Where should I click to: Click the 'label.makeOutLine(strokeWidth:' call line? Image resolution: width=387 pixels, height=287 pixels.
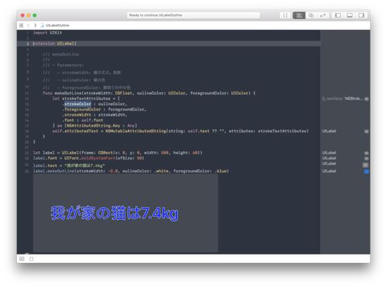131,171
